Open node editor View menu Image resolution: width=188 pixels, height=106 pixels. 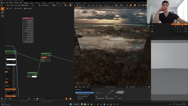point(8,5)
